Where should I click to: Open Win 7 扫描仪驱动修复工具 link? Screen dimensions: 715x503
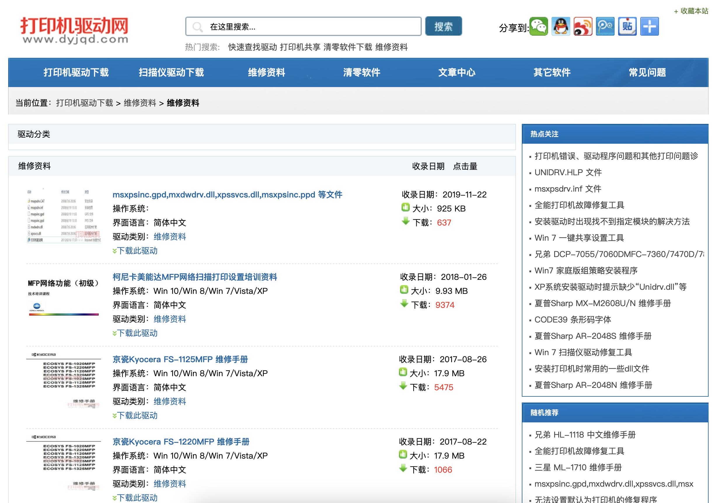583,352
